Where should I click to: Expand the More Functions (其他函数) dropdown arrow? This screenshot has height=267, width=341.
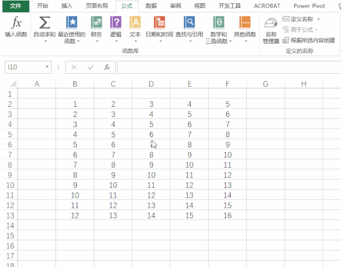[x=246, y=41]
